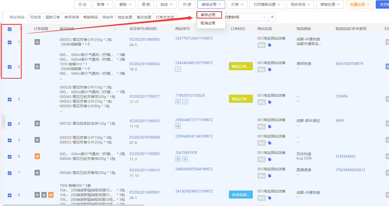Open the 打单 dropdown button
389x206 pixels.
tap(237, 4)
